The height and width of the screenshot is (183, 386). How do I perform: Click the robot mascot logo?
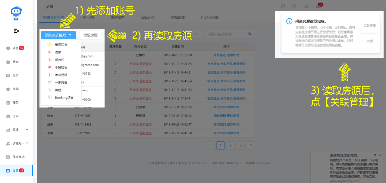tap(16, 14)
